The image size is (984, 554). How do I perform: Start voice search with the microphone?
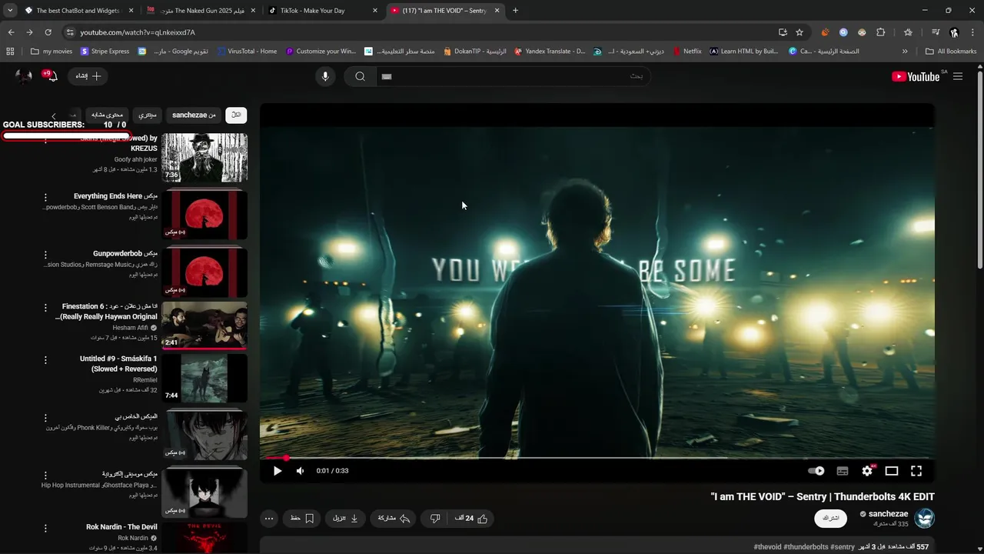(325, 76)
